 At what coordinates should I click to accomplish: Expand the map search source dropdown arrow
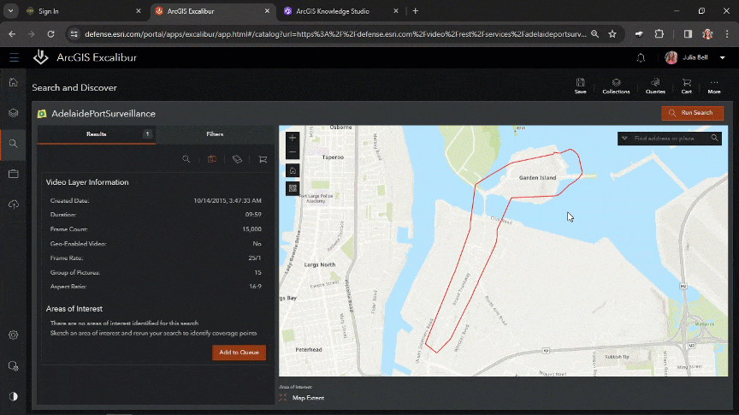624,138
